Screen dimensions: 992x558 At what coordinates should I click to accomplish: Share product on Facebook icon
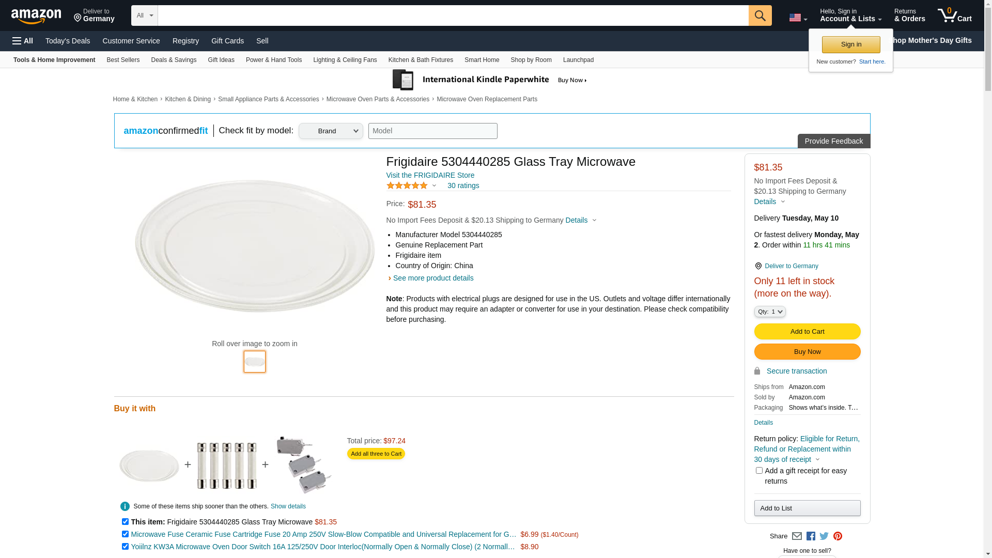coord(811,536)
